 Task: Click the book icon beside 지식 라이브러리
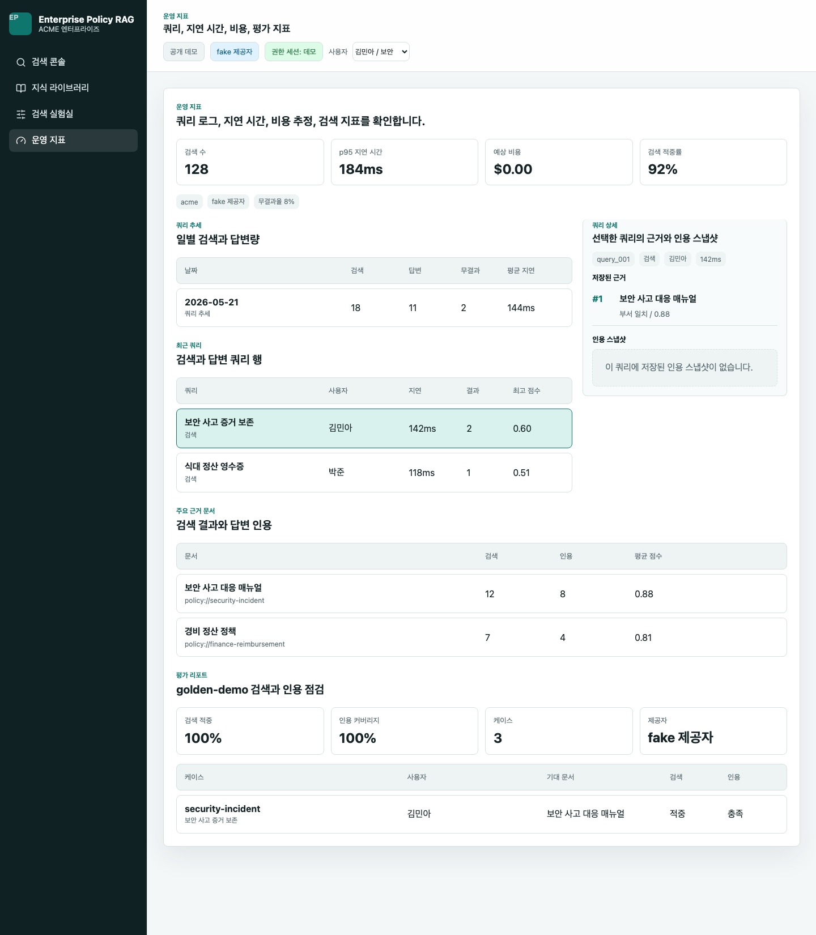tap(21, 88)
